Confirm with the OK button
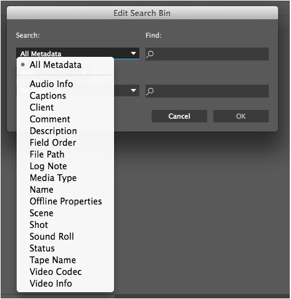 (x=241, y=116)
